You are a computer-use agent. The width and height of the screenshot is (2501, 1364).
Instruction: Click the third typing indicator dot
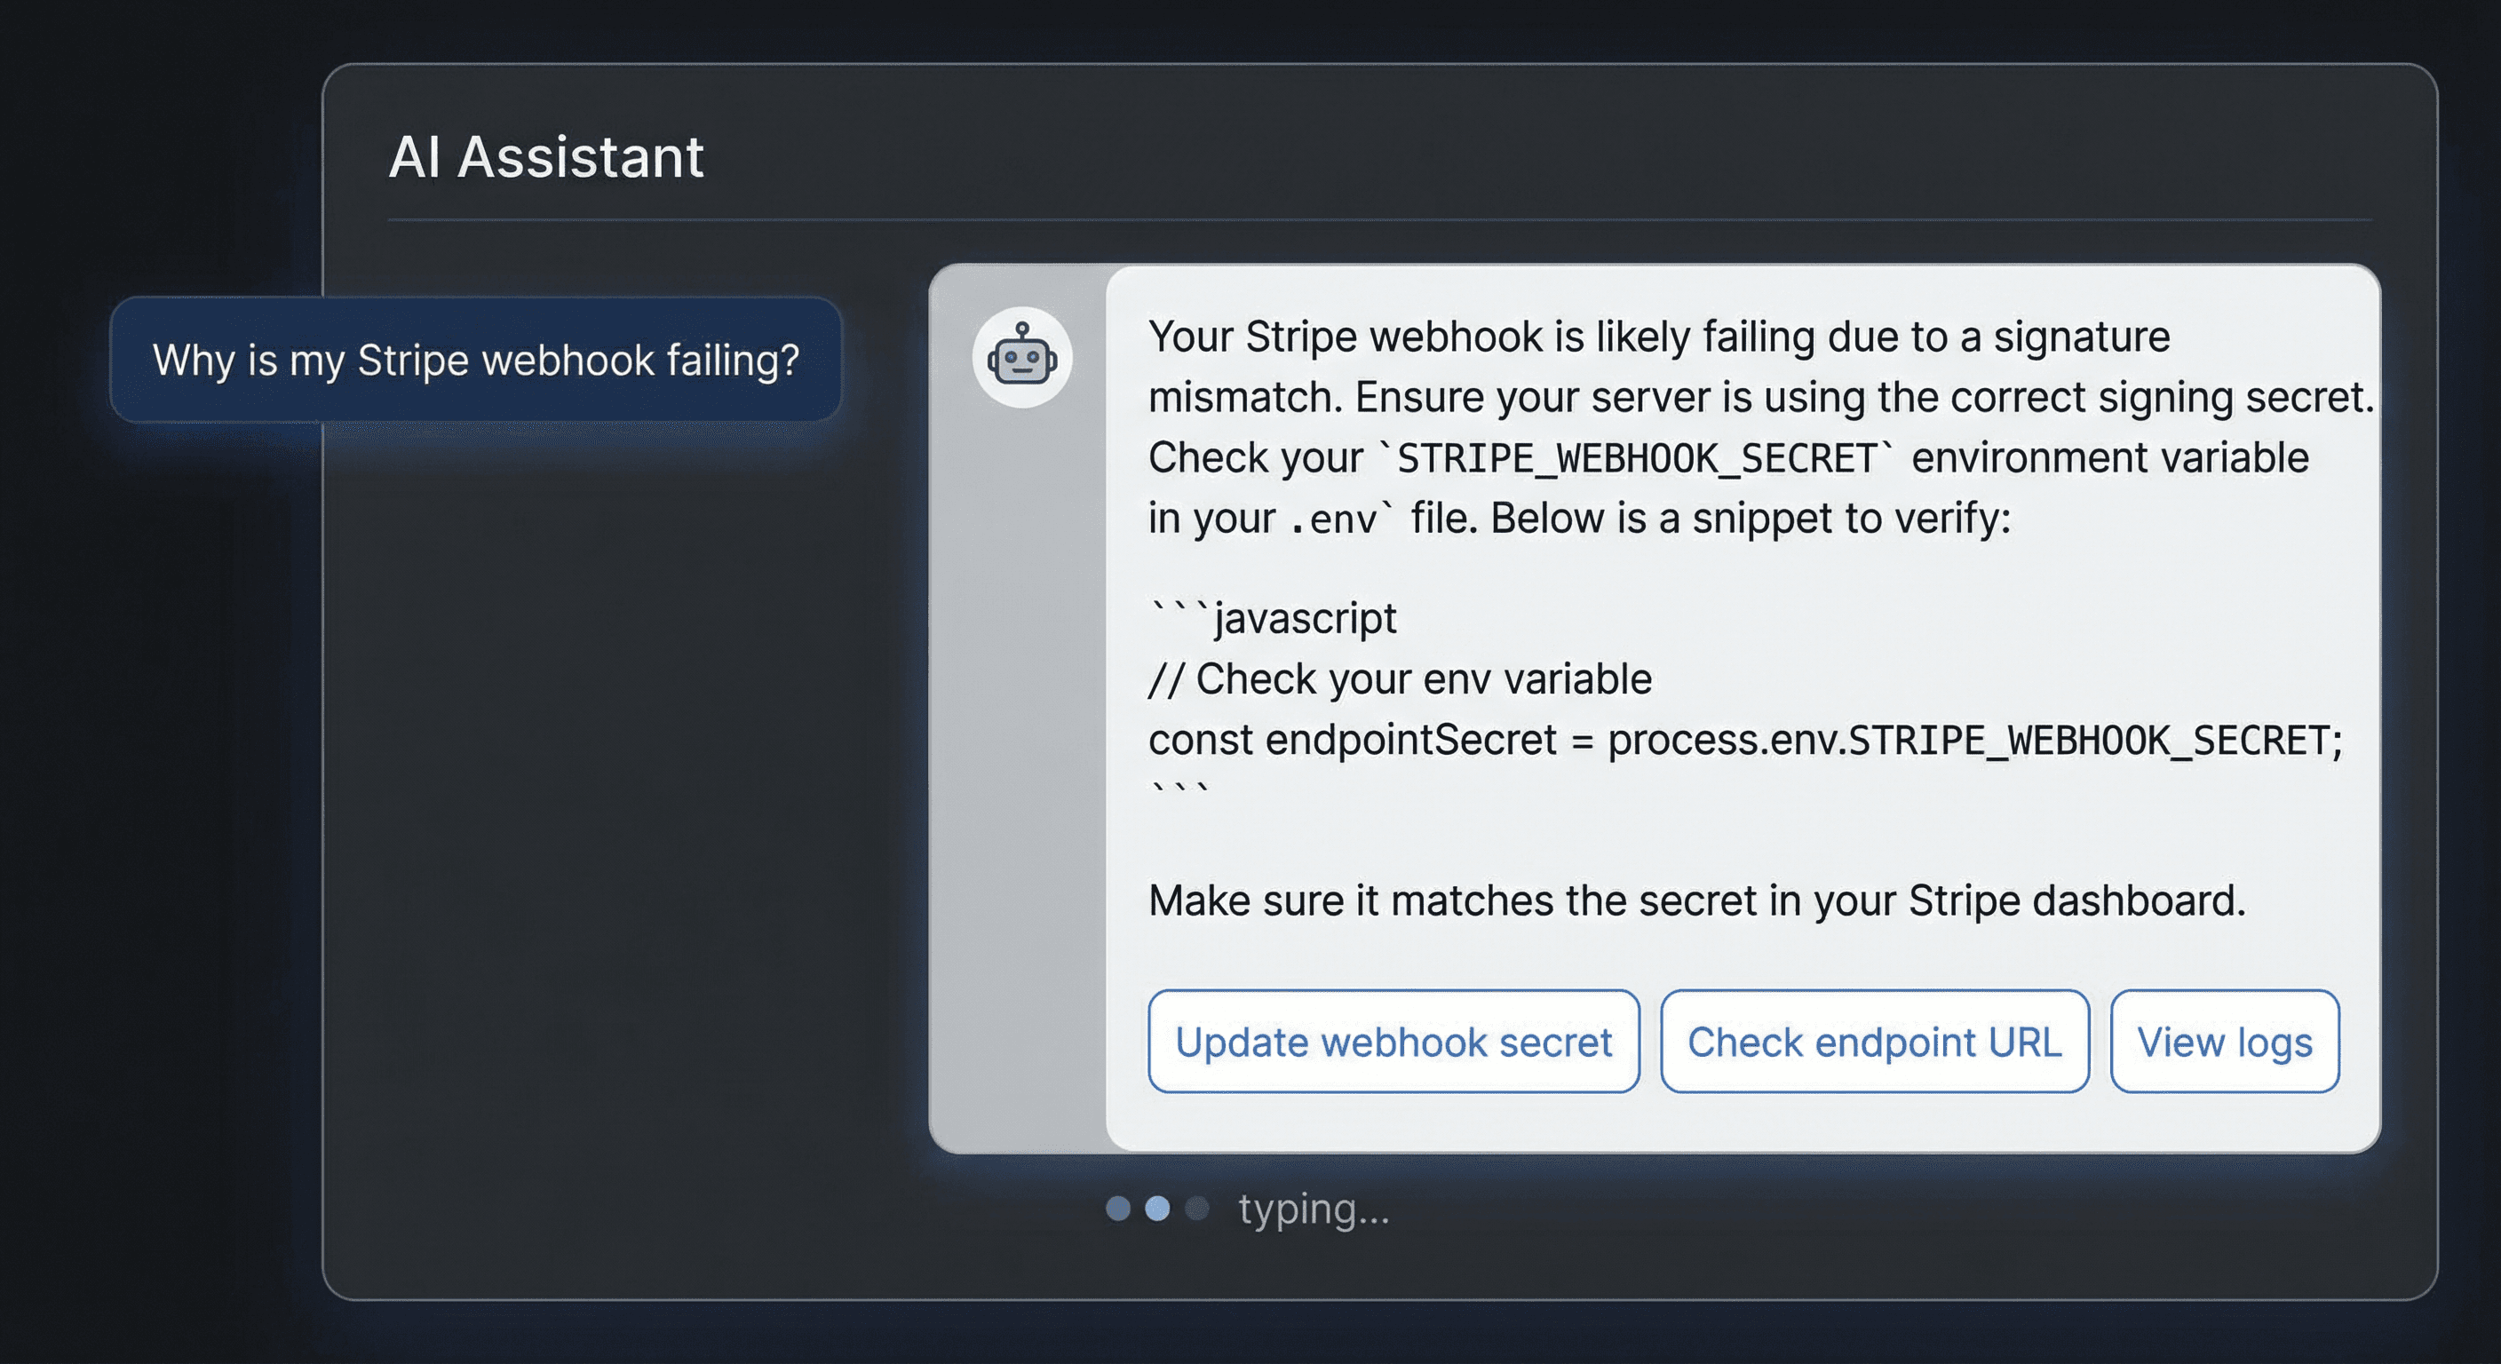coord(1196,1208)
